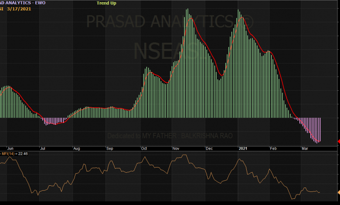
Task: Click the Mar label on time axis
Action: (x=305, y=149)
